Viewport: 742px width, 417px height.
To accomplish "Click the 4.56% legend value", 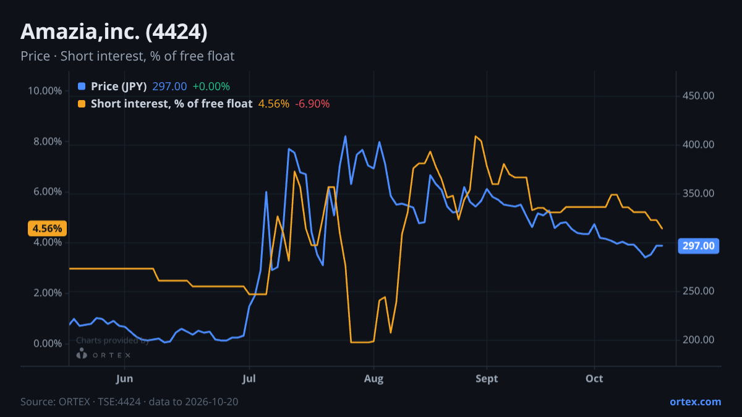I will coord(273,104).
